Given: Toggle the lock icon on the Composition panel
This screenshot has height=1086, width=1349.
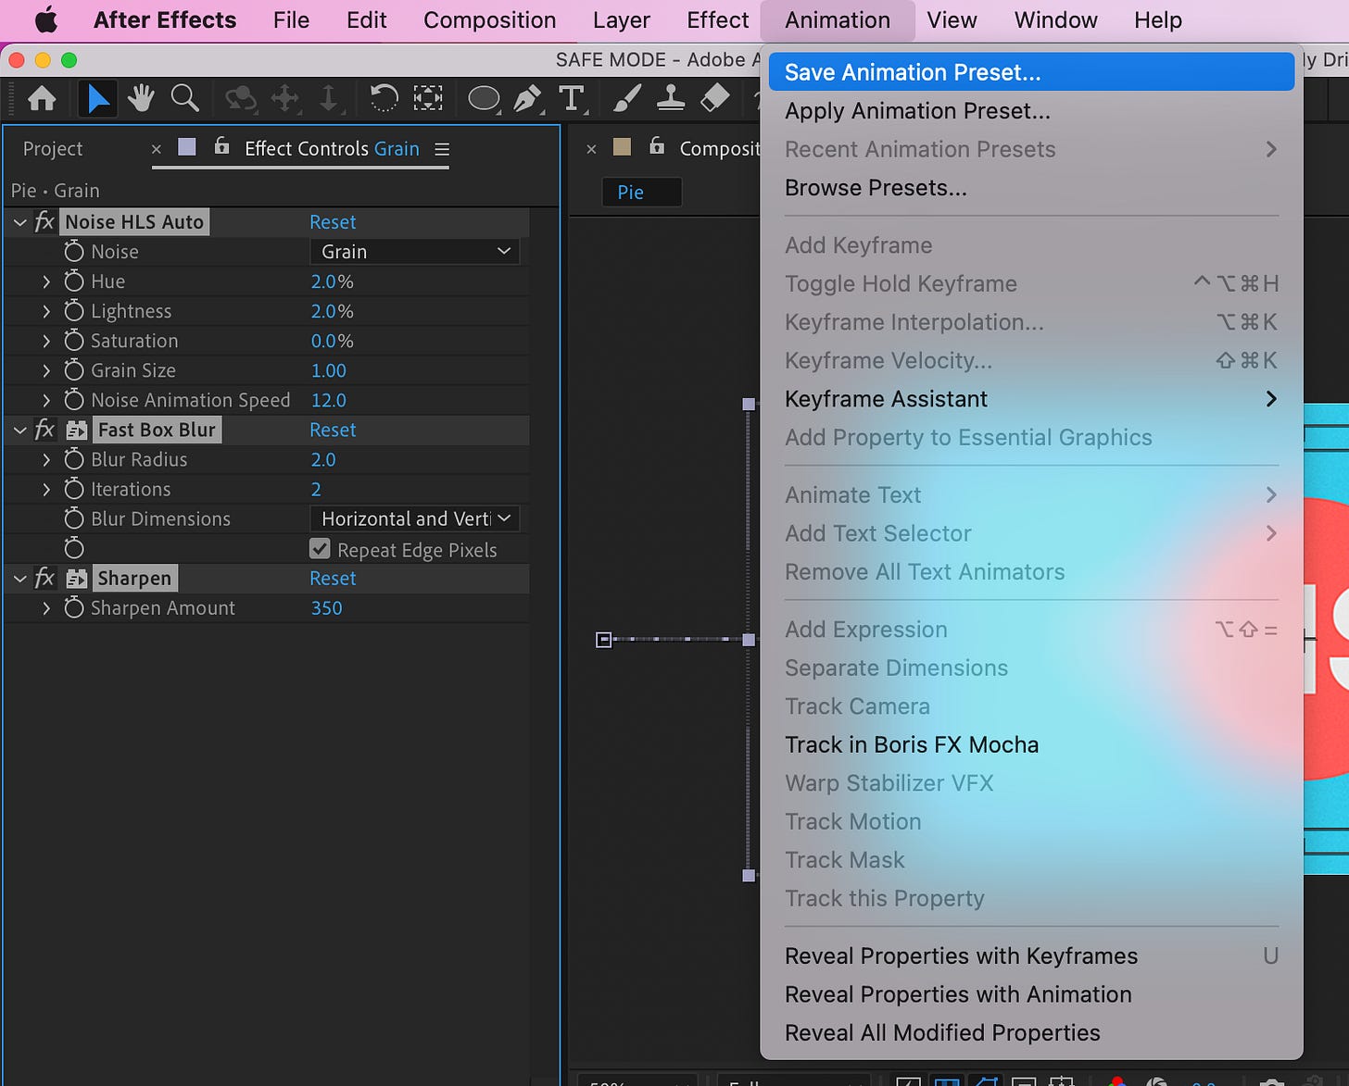Looking at the screenshot, I should pos(657,145).
